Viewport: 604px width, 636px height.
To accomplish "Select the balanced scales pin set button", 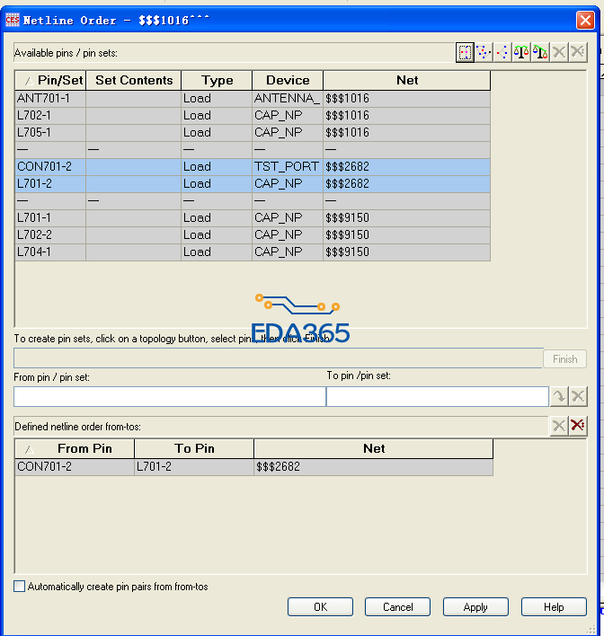I will coord(521,53).
